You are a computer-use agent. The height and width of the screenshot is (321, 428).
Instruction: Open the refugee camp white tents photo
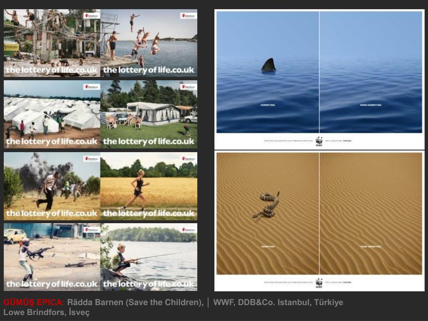(52, 115)
